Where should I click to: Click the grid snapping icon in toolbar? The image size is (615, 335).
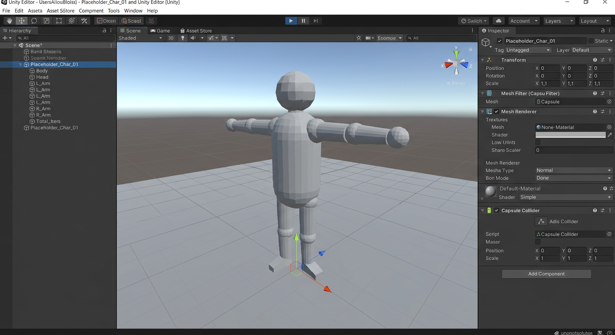click(152, 21)
